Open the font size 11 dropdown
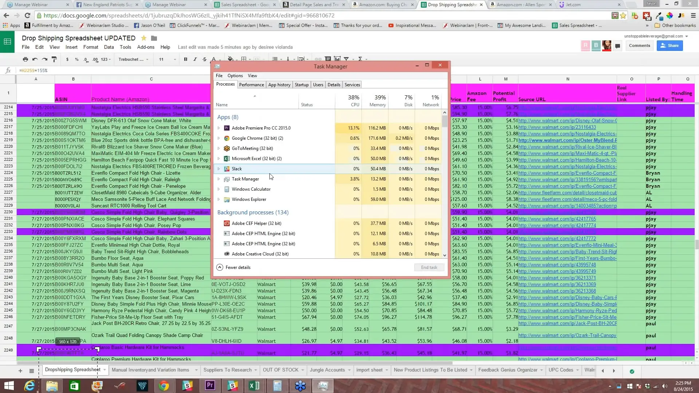The height and width of the screenshot is (393, 699). pyautogui.click(x=167, y=59)
